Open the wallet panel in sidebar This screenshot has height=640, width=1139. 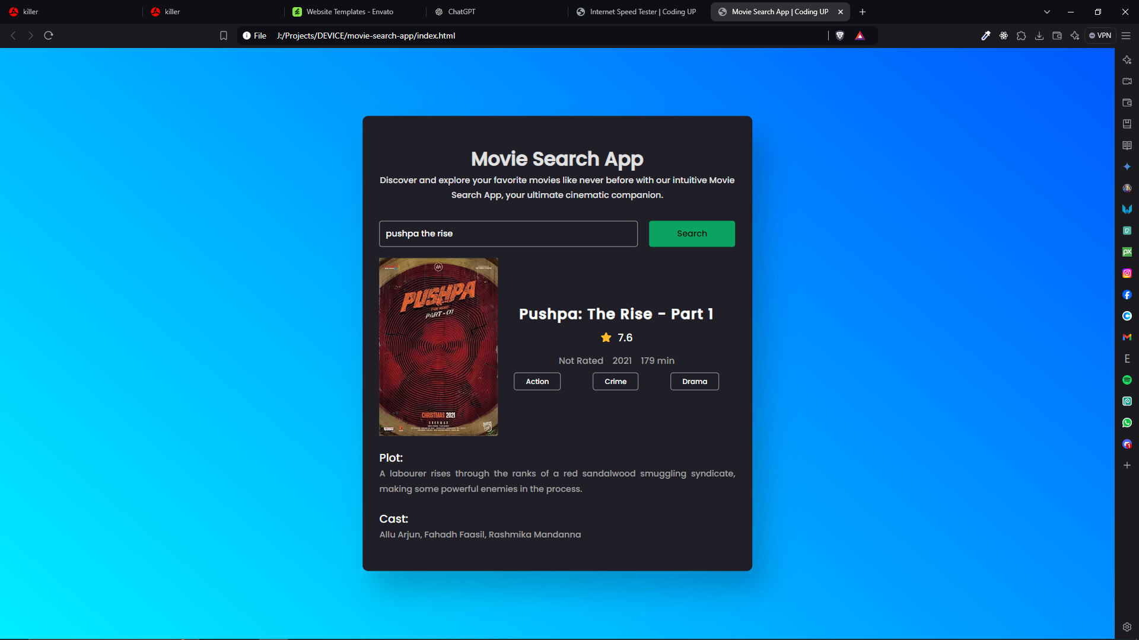1127,103
